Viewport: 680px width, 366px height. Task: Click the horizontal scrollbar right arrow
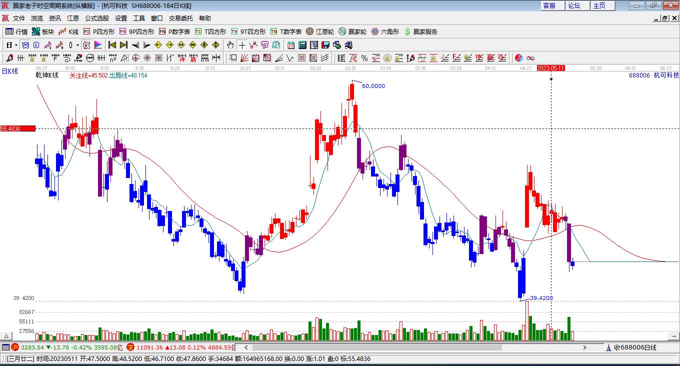[x=584, y=347]
